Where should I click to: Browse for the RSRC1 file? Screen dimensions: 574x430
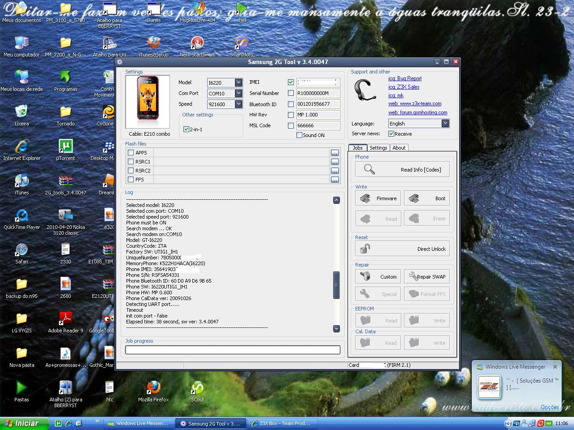[335, 162]
